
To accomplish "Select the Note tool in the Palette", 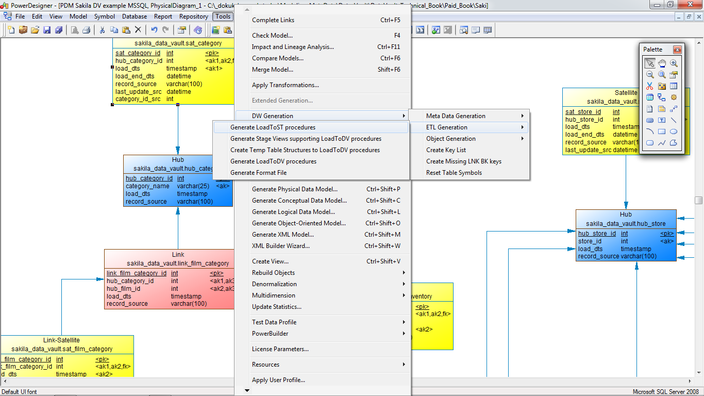I will (x=662, y=109).
